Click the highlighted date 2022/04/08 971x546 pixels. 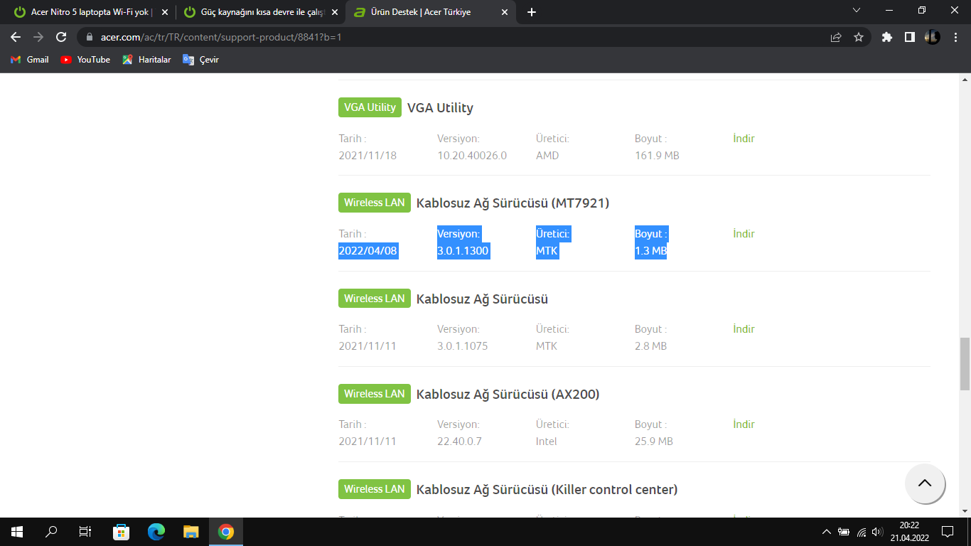[x=368, y=251]
